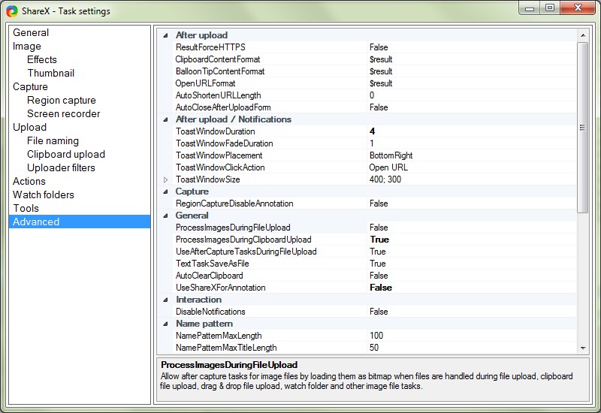Screen dimensions: 601x413
Task: Collapse the Interaction property category
Action: click(165, 300)
